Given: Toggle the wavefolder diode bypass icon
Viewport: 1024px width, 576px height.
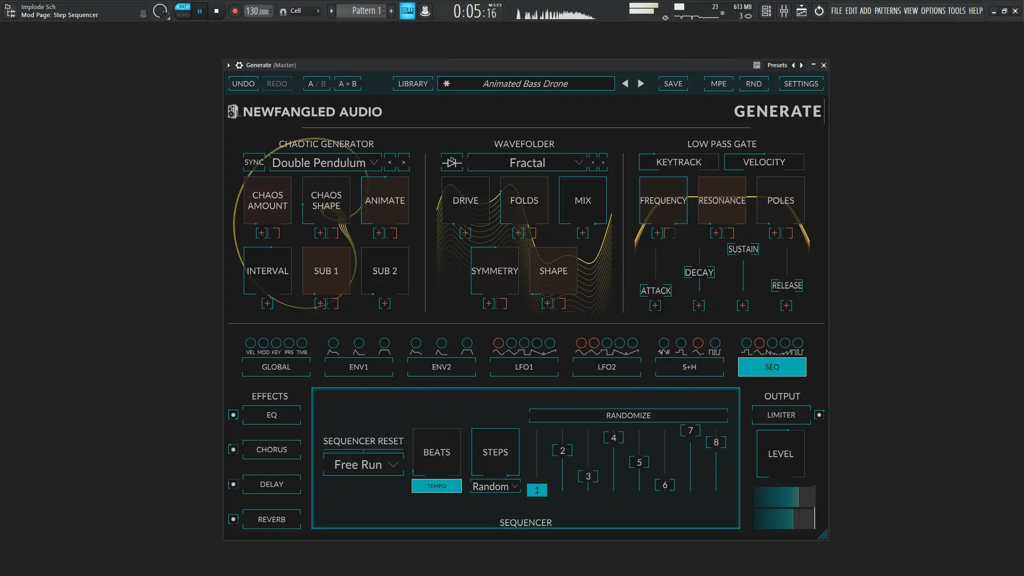Looking at the screenshot, I should point(452,163).
